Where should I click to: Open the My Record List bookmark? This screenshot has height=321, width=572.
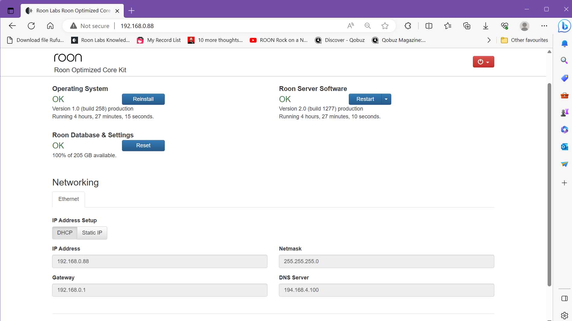click(x=159, y=40)
